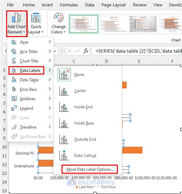This screenshot has height=194, width=182.
Task: Click the Data Callout icon
Action: 64,156
